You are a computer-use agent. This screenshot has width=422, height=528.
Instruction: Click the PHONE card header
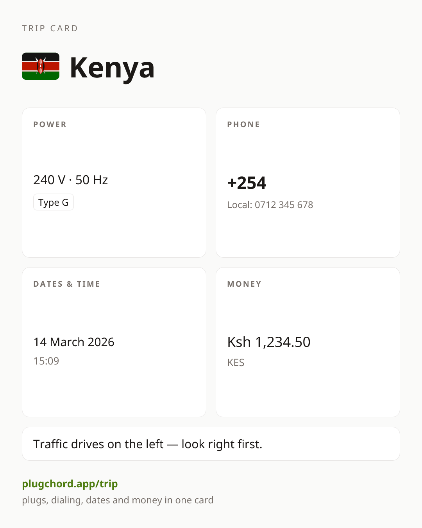tap(244, 124)
